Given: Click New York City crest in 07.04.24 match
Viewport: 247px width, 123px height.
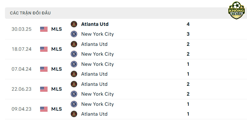Looking at the screenshot, I should pyautogui.click(x=74, y=64).
